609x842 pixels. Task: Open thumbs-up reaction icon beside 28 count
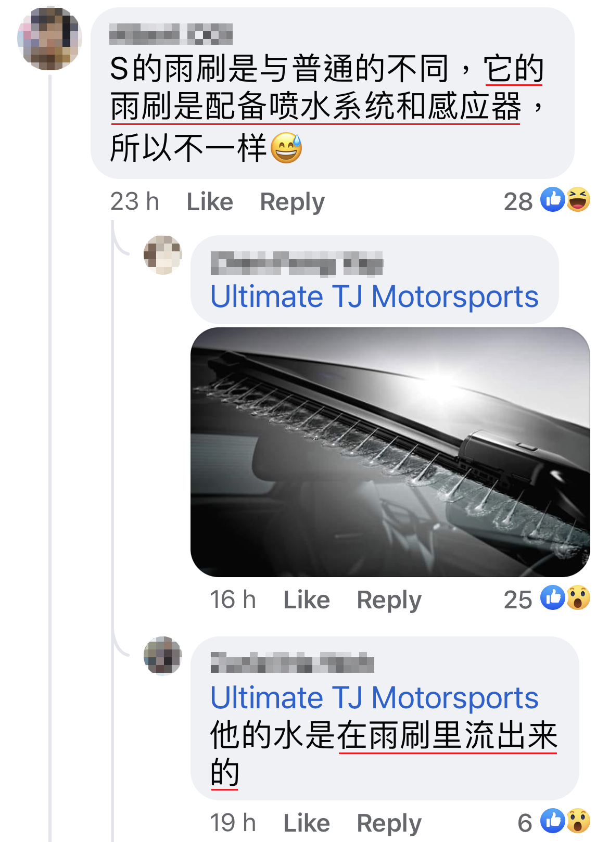[553, 199]
